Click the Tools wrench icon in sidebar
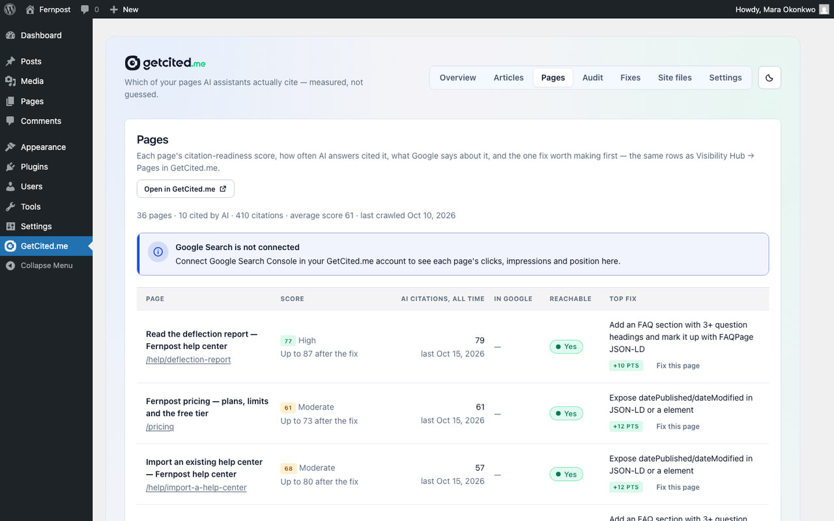 (10, 206)
